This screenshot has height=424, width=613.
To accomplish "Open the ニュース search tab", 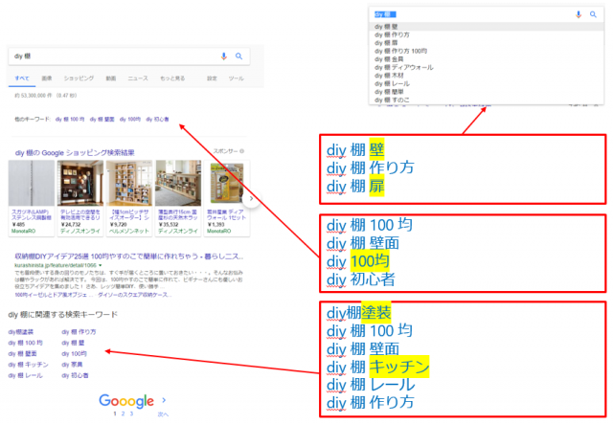I will click(138, 77).
